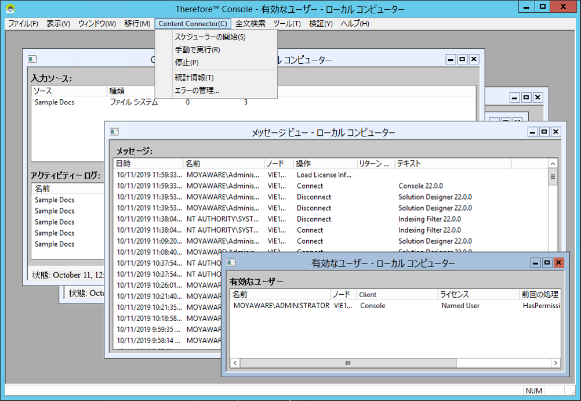The height and width of the screenshot is (401, 581).
Task: Choose 統計情報(T) menu entry
Action: click(x=216, y=78)
